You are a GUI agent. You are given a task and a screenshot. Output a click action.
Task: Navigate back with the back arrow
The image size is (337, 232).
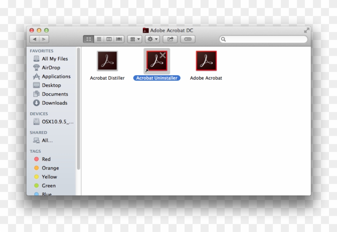[35, 39]
